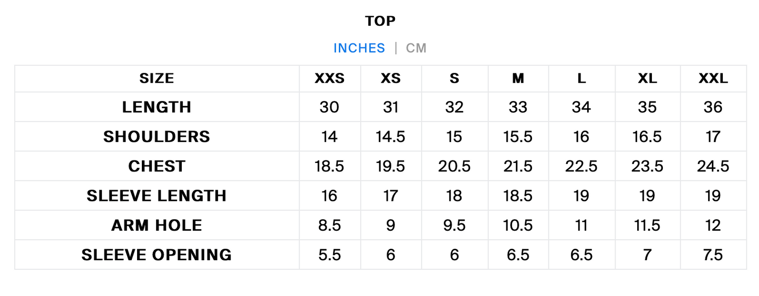Screen dimensions: 759x296
Task: Click the CHEST row label
Action: [x=157, y=166]
